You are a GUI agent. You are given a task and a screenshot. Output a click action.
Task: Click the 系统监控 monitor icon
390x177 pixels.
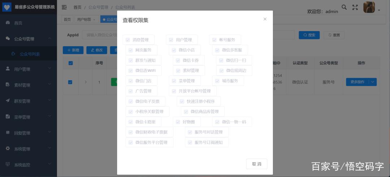tap(8, 164)
